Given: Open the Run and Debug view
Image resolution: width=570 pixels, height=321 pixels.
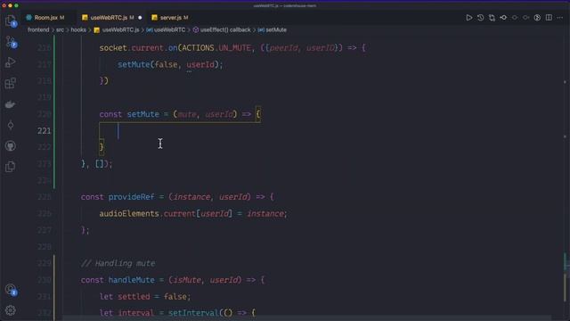Looking at the screenshot, I should [x=11, y=62].
